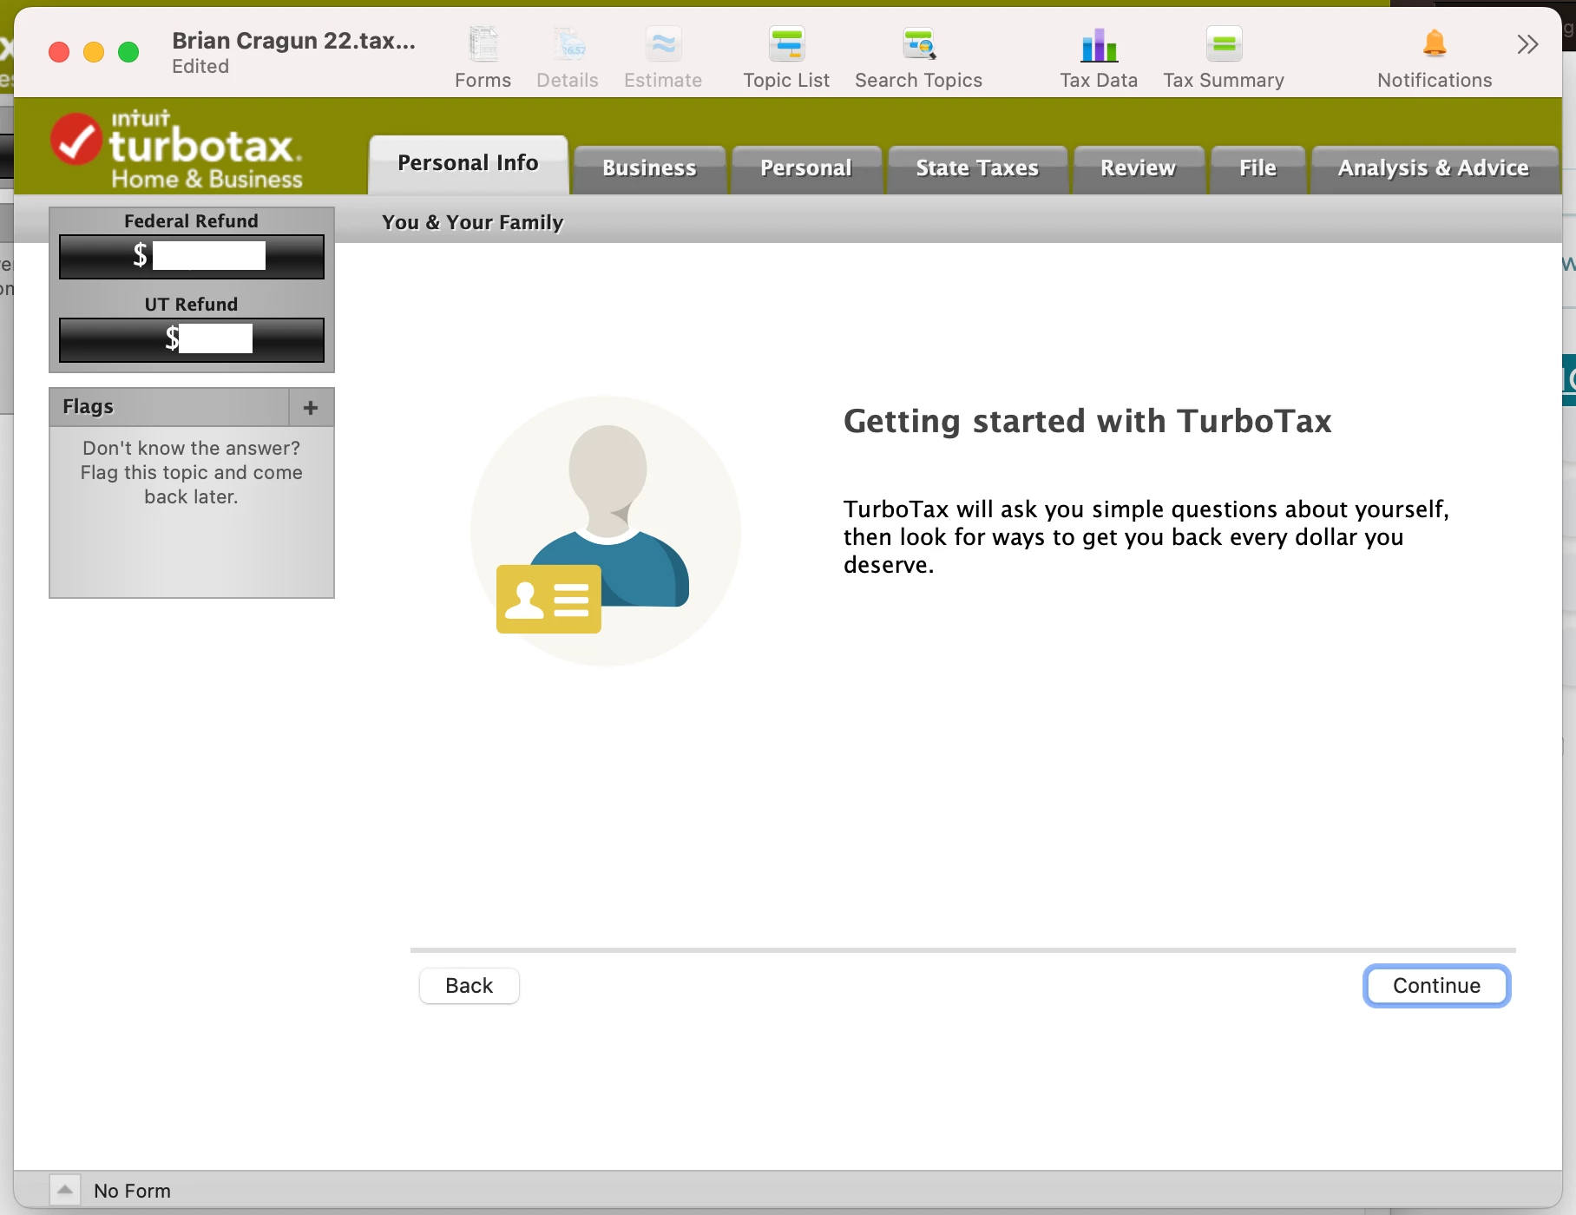Screen dimensions: 1576x1215
Task: Select the File tab
Action: [x=1258, y=168]
